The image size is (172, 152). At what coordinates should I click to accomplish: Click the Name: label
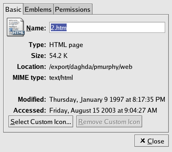coord(36,28)
